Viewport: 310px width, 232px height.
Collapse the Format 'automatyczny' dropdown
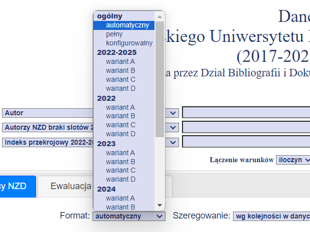[128, 216]
